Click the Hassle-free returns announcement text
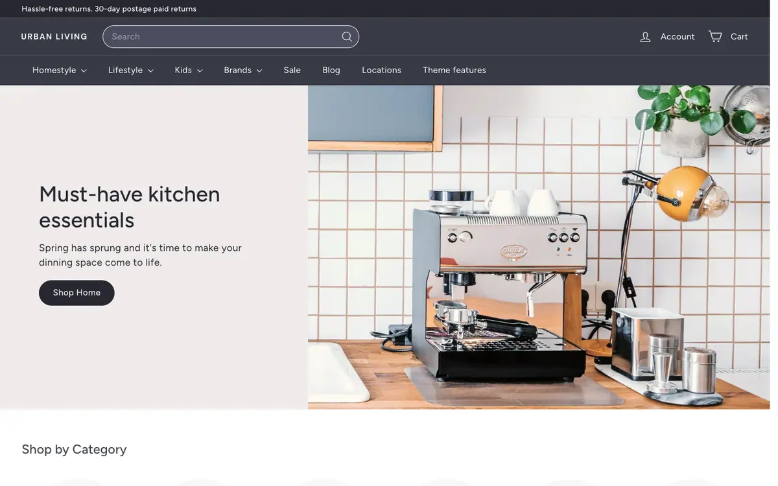Screen dimensions: 778x486 tap(109, 9)
